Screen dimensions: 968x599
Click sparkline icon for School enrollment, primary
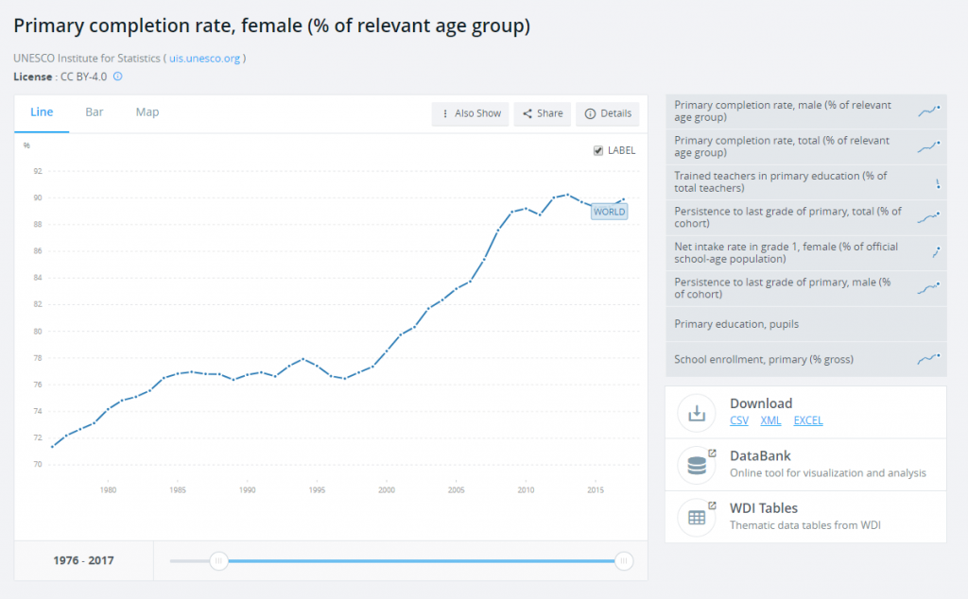coord(929,359)
